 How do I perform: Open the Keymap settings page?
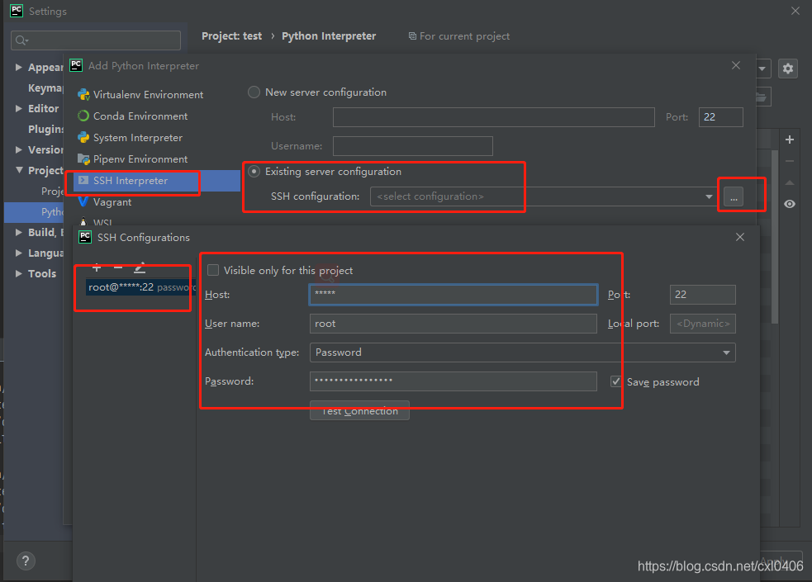click(x=45, y=88)
